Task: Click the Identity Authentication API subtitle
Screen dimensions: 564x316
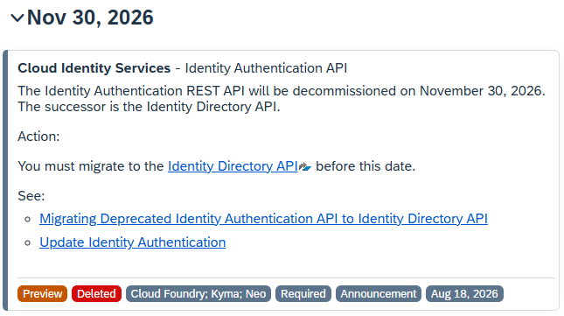Action: click(266, 68)
